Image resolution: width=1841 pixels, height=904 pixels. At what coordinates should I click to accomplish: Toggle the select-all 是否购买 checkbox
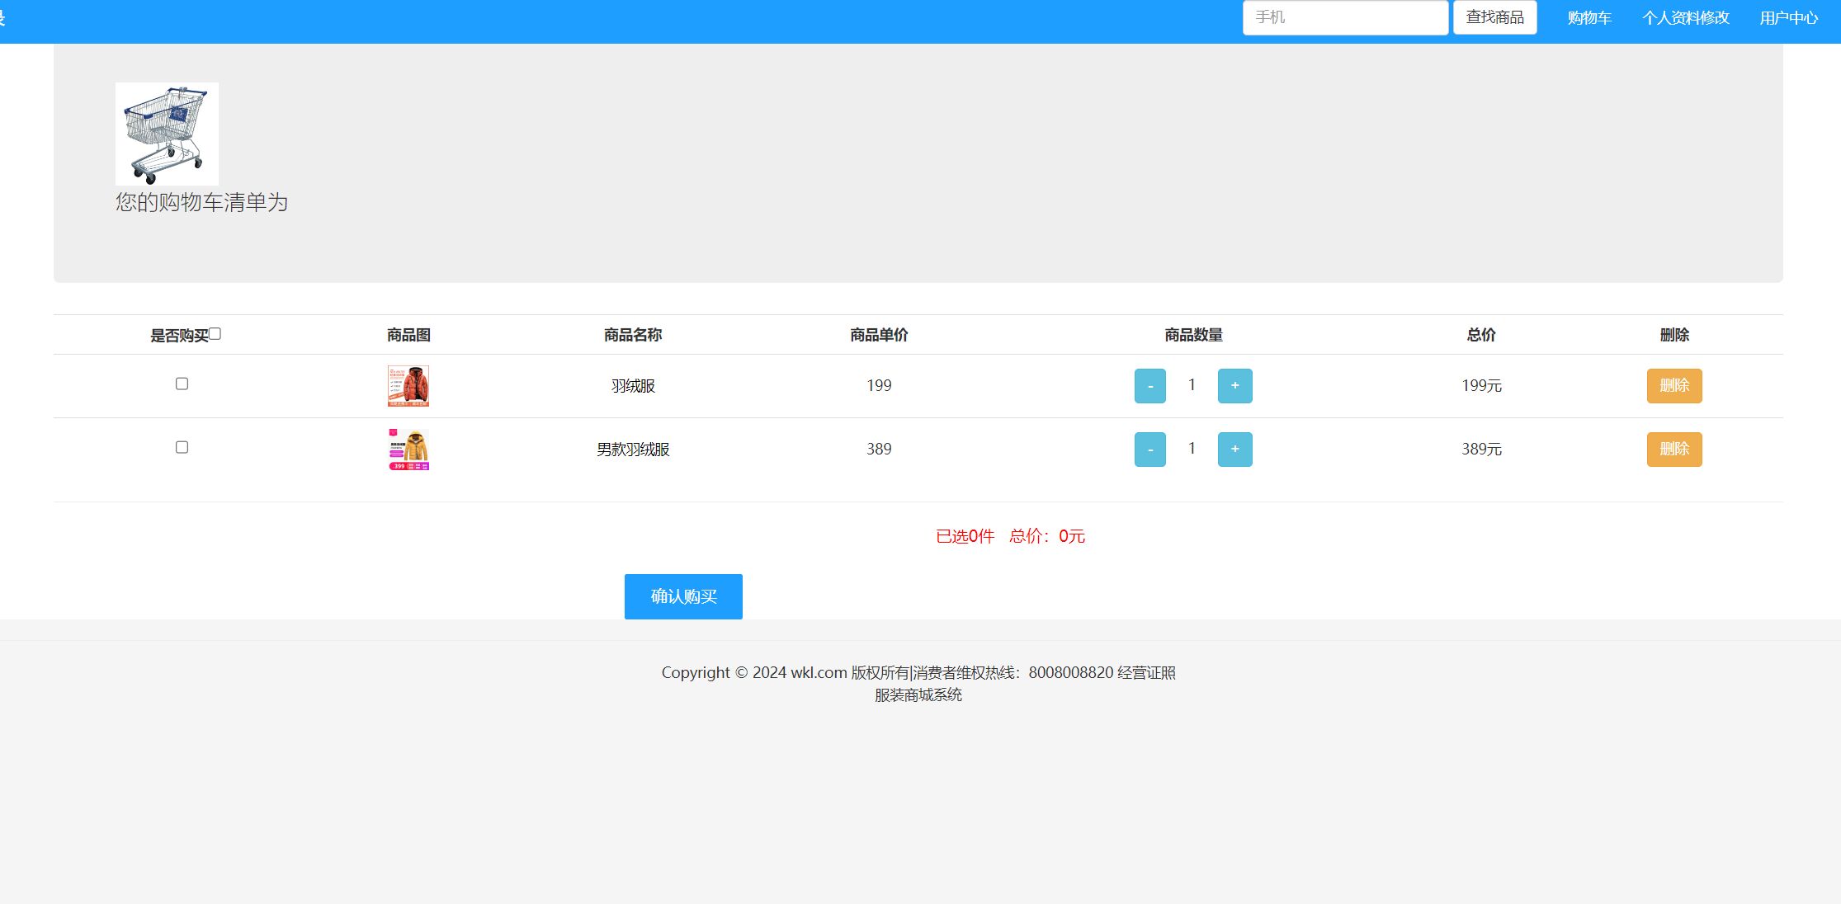[x=215, y=334]
